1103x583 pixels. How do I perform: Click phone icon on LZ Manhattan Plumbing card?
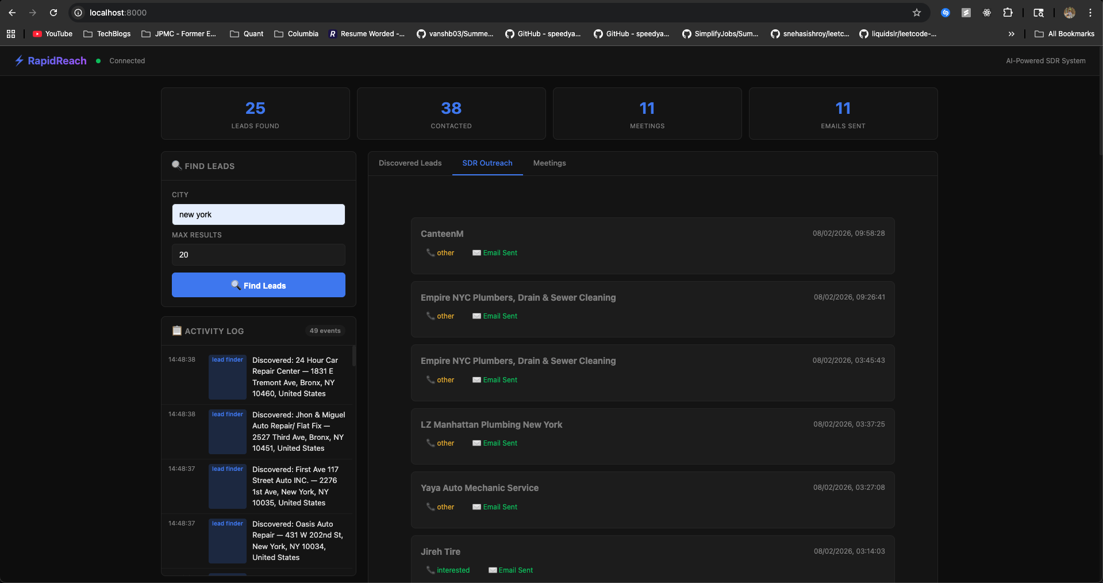click(x=430, y=443)
